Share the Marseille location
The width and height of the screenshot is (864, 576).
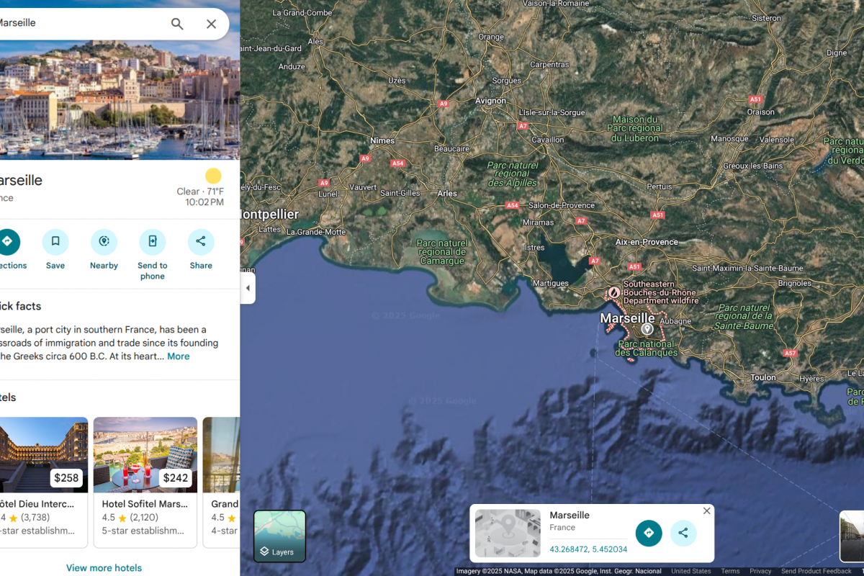(x=201, y=242)
